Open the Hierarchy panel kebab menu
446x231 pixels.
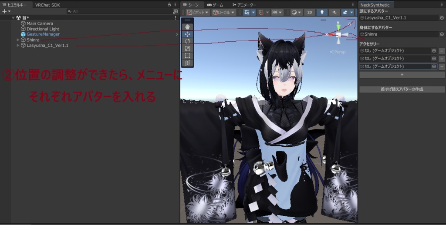click(x=175, y=4)
